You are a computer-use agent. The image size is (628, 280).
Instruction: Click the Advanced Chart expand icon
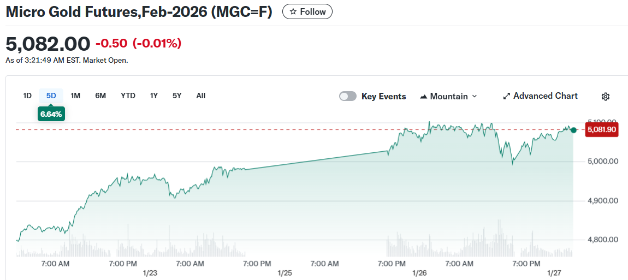[x=506, y=96]
